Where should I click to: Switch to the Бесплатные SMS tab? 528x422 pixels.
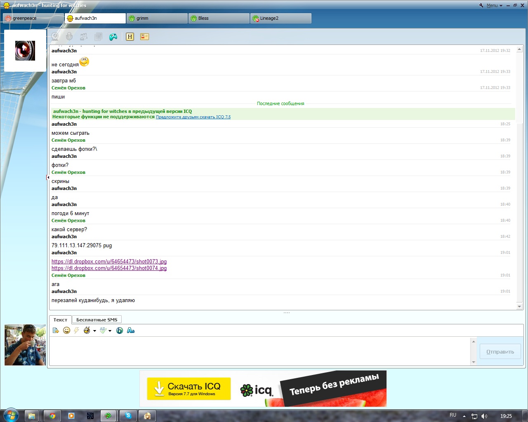click(x=97, y=320)
